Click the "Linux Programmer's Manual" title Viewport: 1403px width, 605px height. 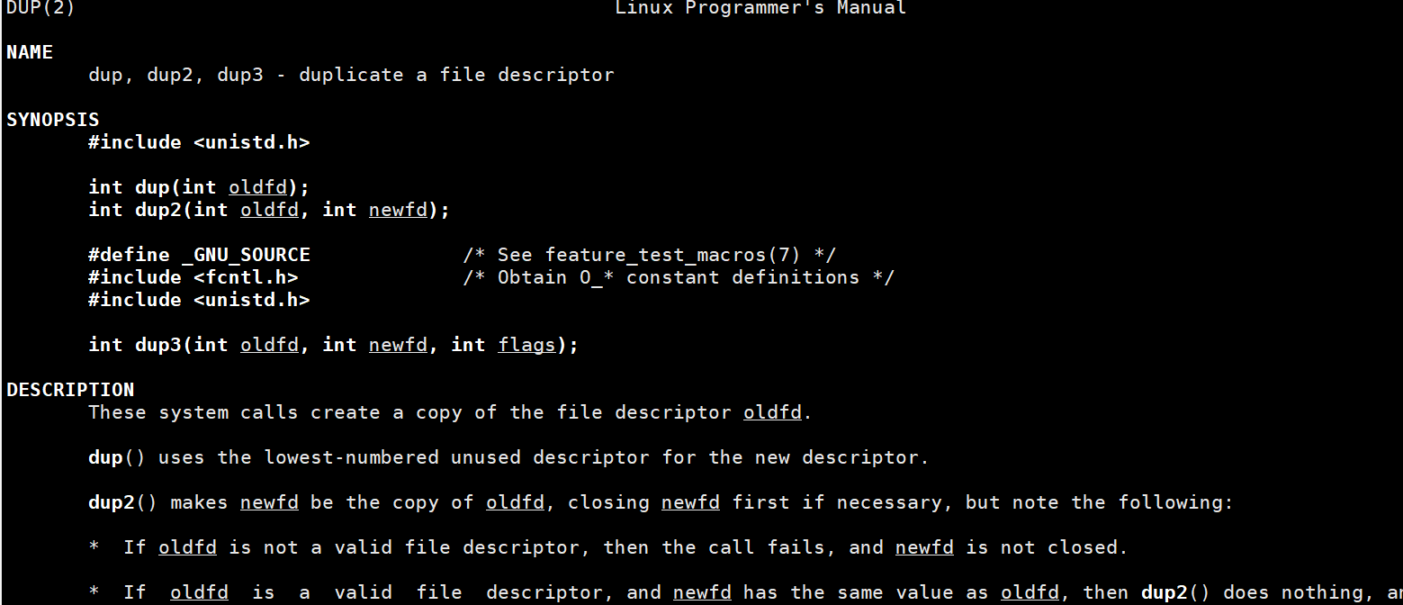pyautogui.click(x=760, y=8)
